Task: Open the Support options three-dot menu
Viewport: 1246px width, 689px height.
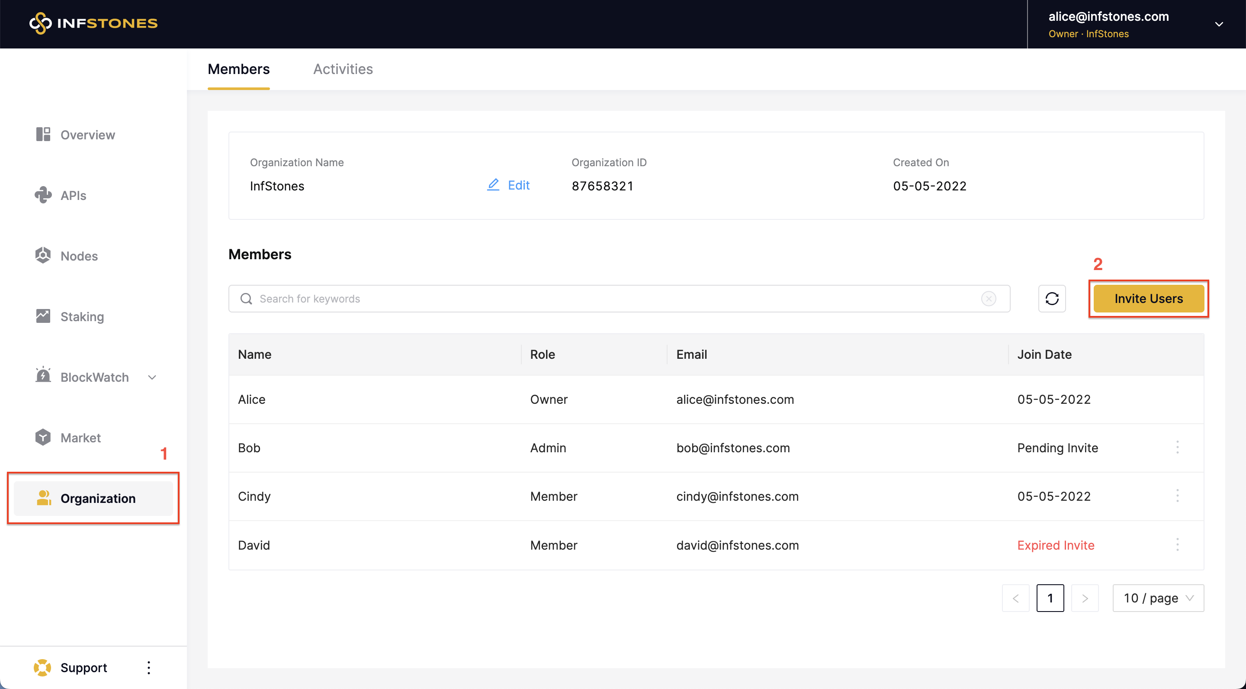Action: point(148,667)
